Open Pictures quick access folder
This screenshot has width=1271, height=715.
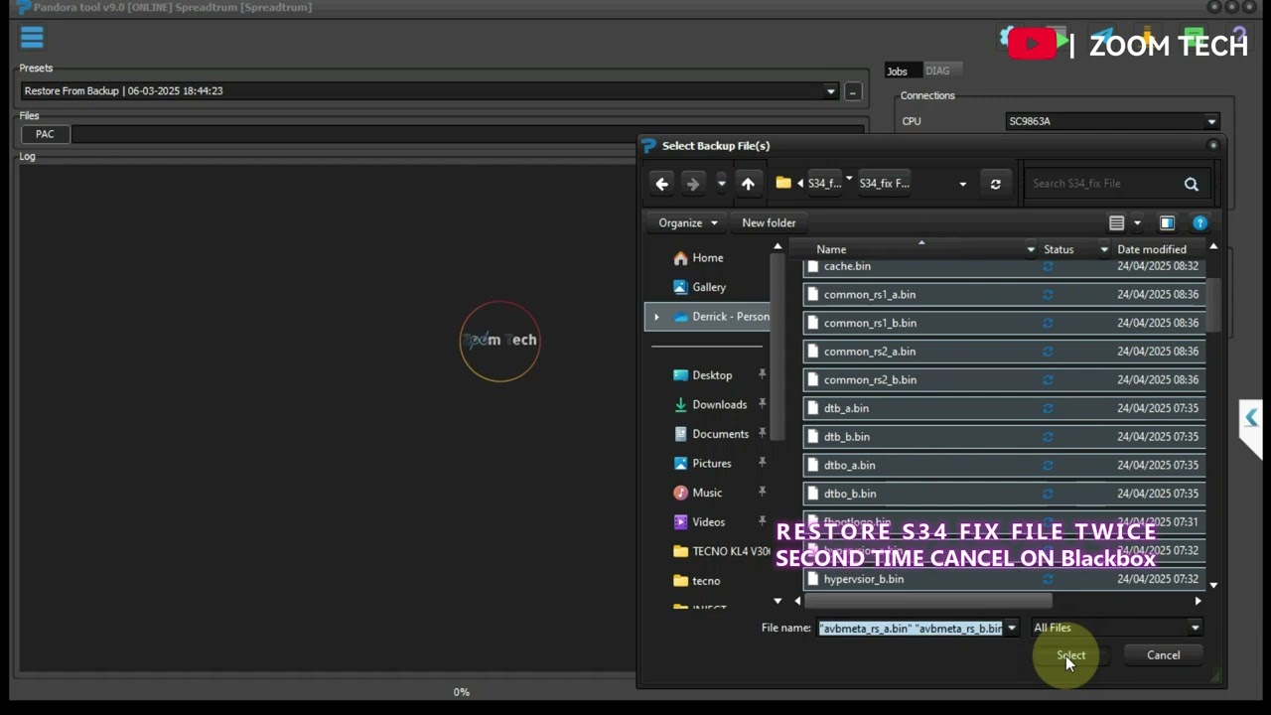coord(711,463)
